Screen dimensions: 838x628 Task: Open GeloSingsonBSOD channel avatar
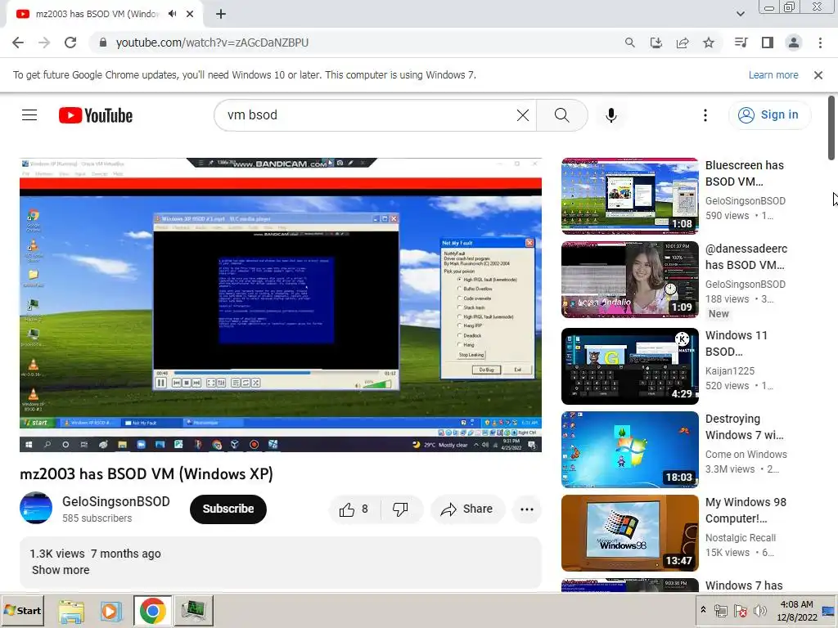pos(36,508)
